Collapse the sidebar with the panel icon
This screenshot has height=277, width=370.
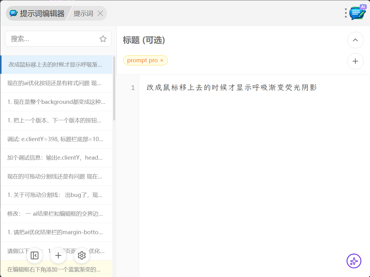point(35,255)
